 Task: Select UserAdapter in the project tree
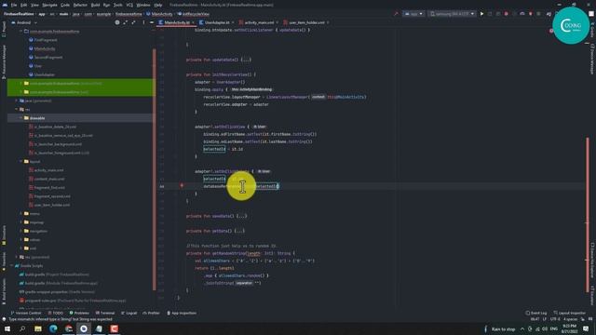pos(44,74)
